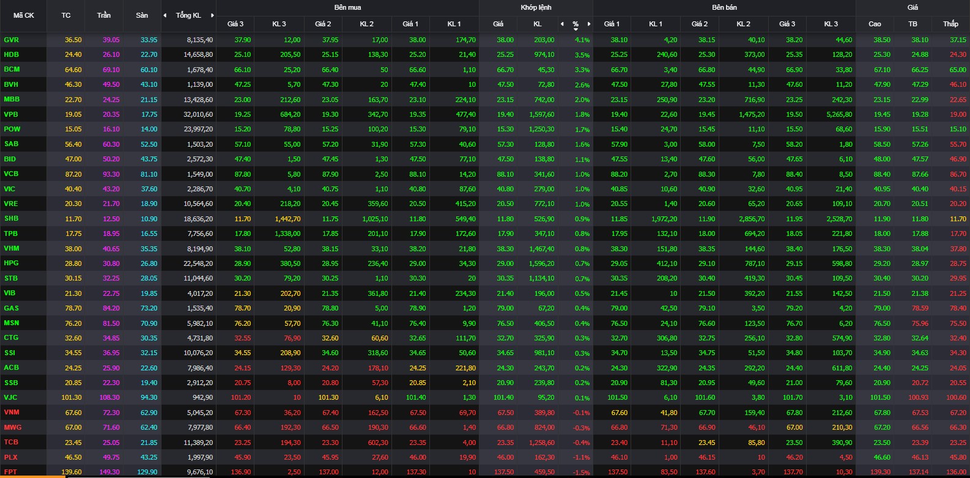Choose the HPG ticker
Screen dimensions: 970x478
11,263
